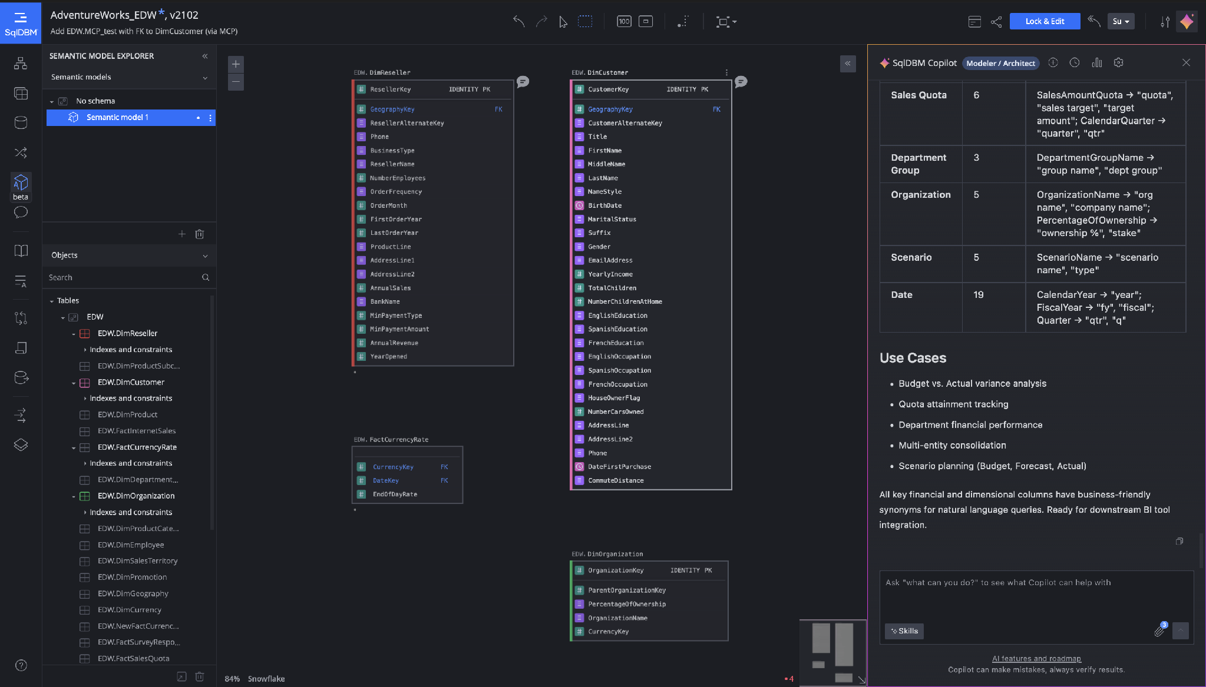
Task: Open the comments speech bubble in sidebar
Action: click(x=21, y=213)
